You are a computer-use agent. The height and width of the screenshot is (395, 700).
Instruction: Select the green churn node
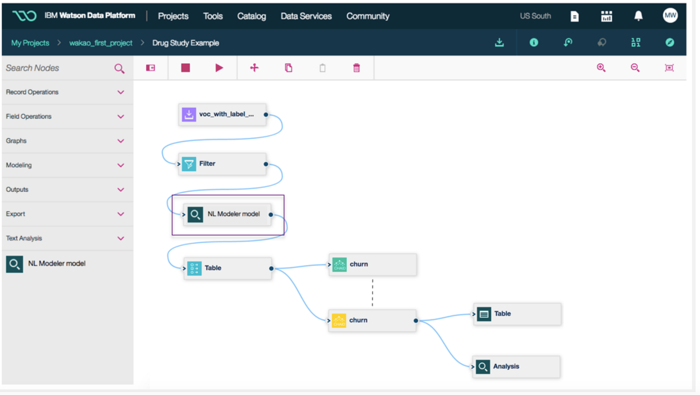click(x=373, y=264)
